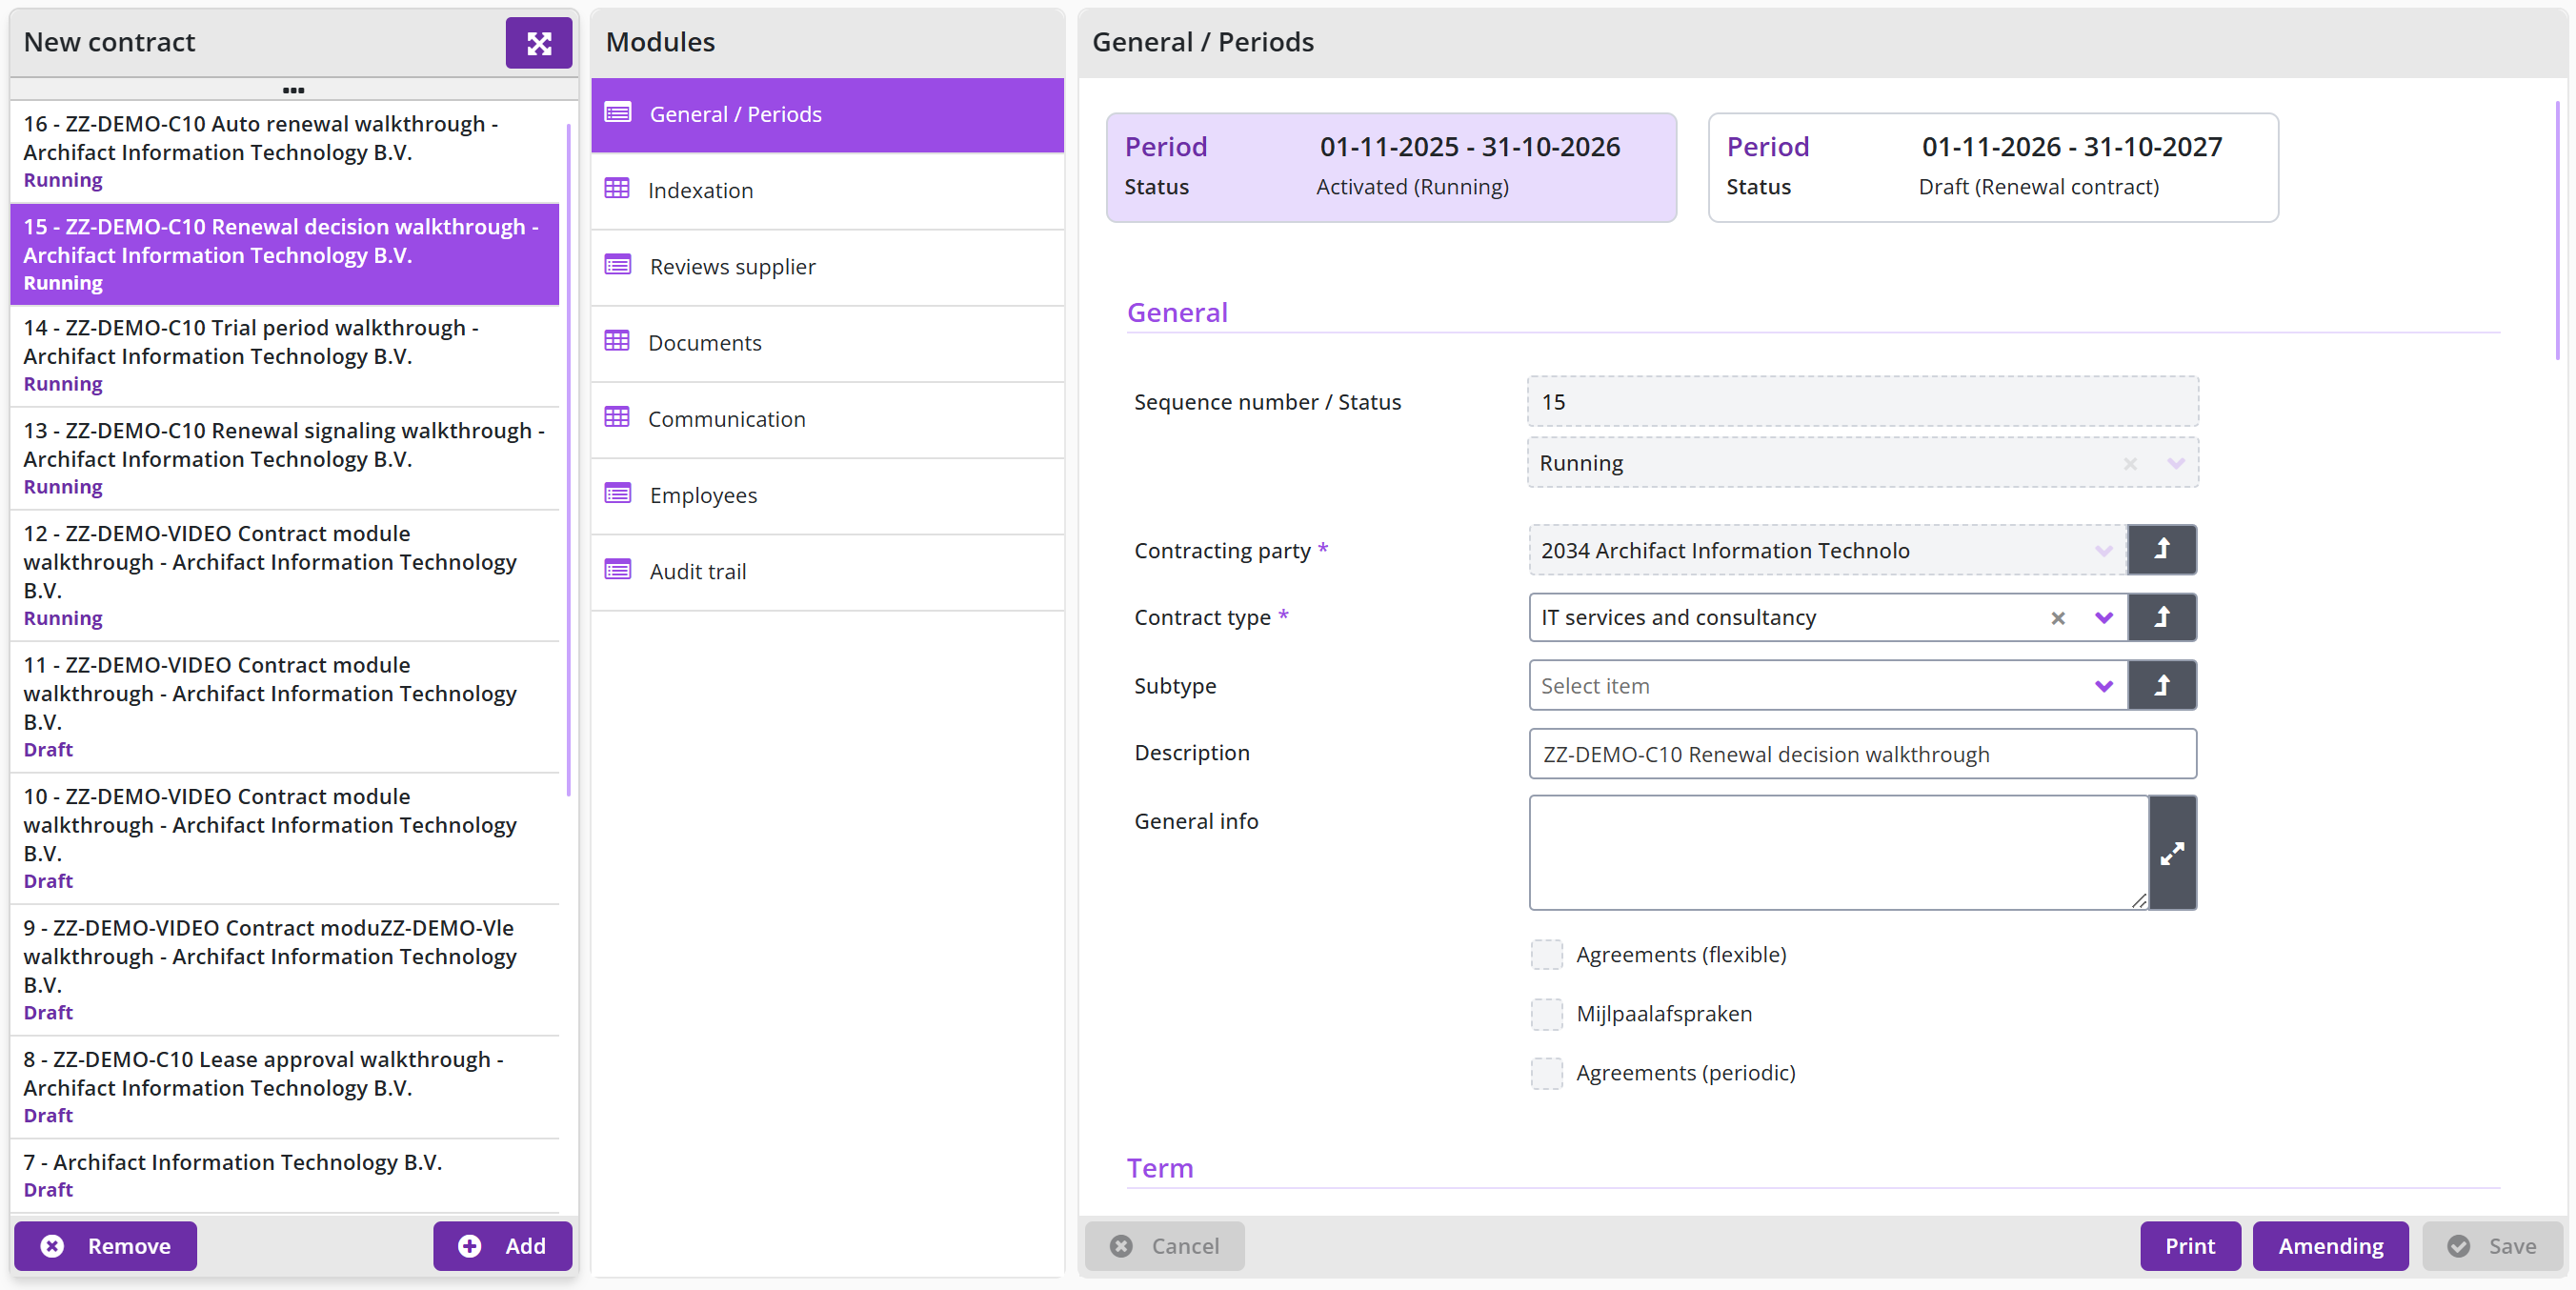
Task: Click the Add contract button
Action: [x=502, y=1245]
